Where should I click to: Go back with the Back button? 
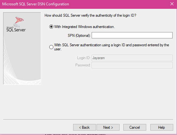(84, 127)
